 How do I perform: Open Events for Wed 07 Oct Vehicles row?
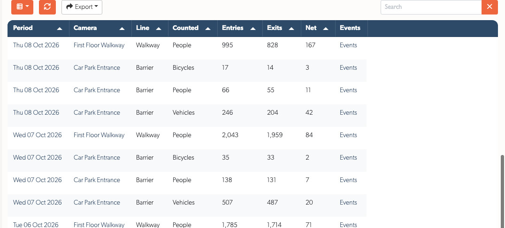(x=348, y=203)
